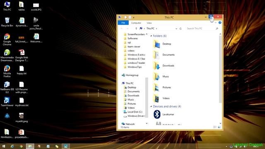
Task: Select WindowsTips folder in tree
Action: point(132,67)
